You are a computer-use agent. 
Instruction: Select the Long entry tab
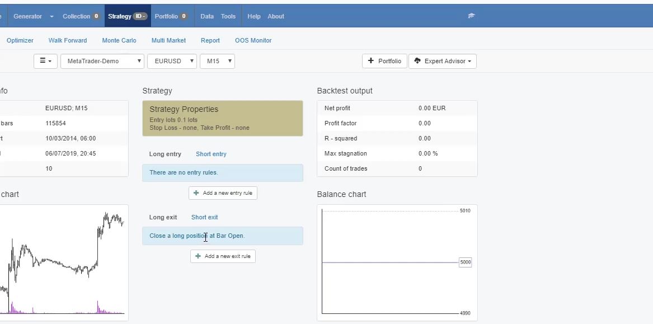165,154
